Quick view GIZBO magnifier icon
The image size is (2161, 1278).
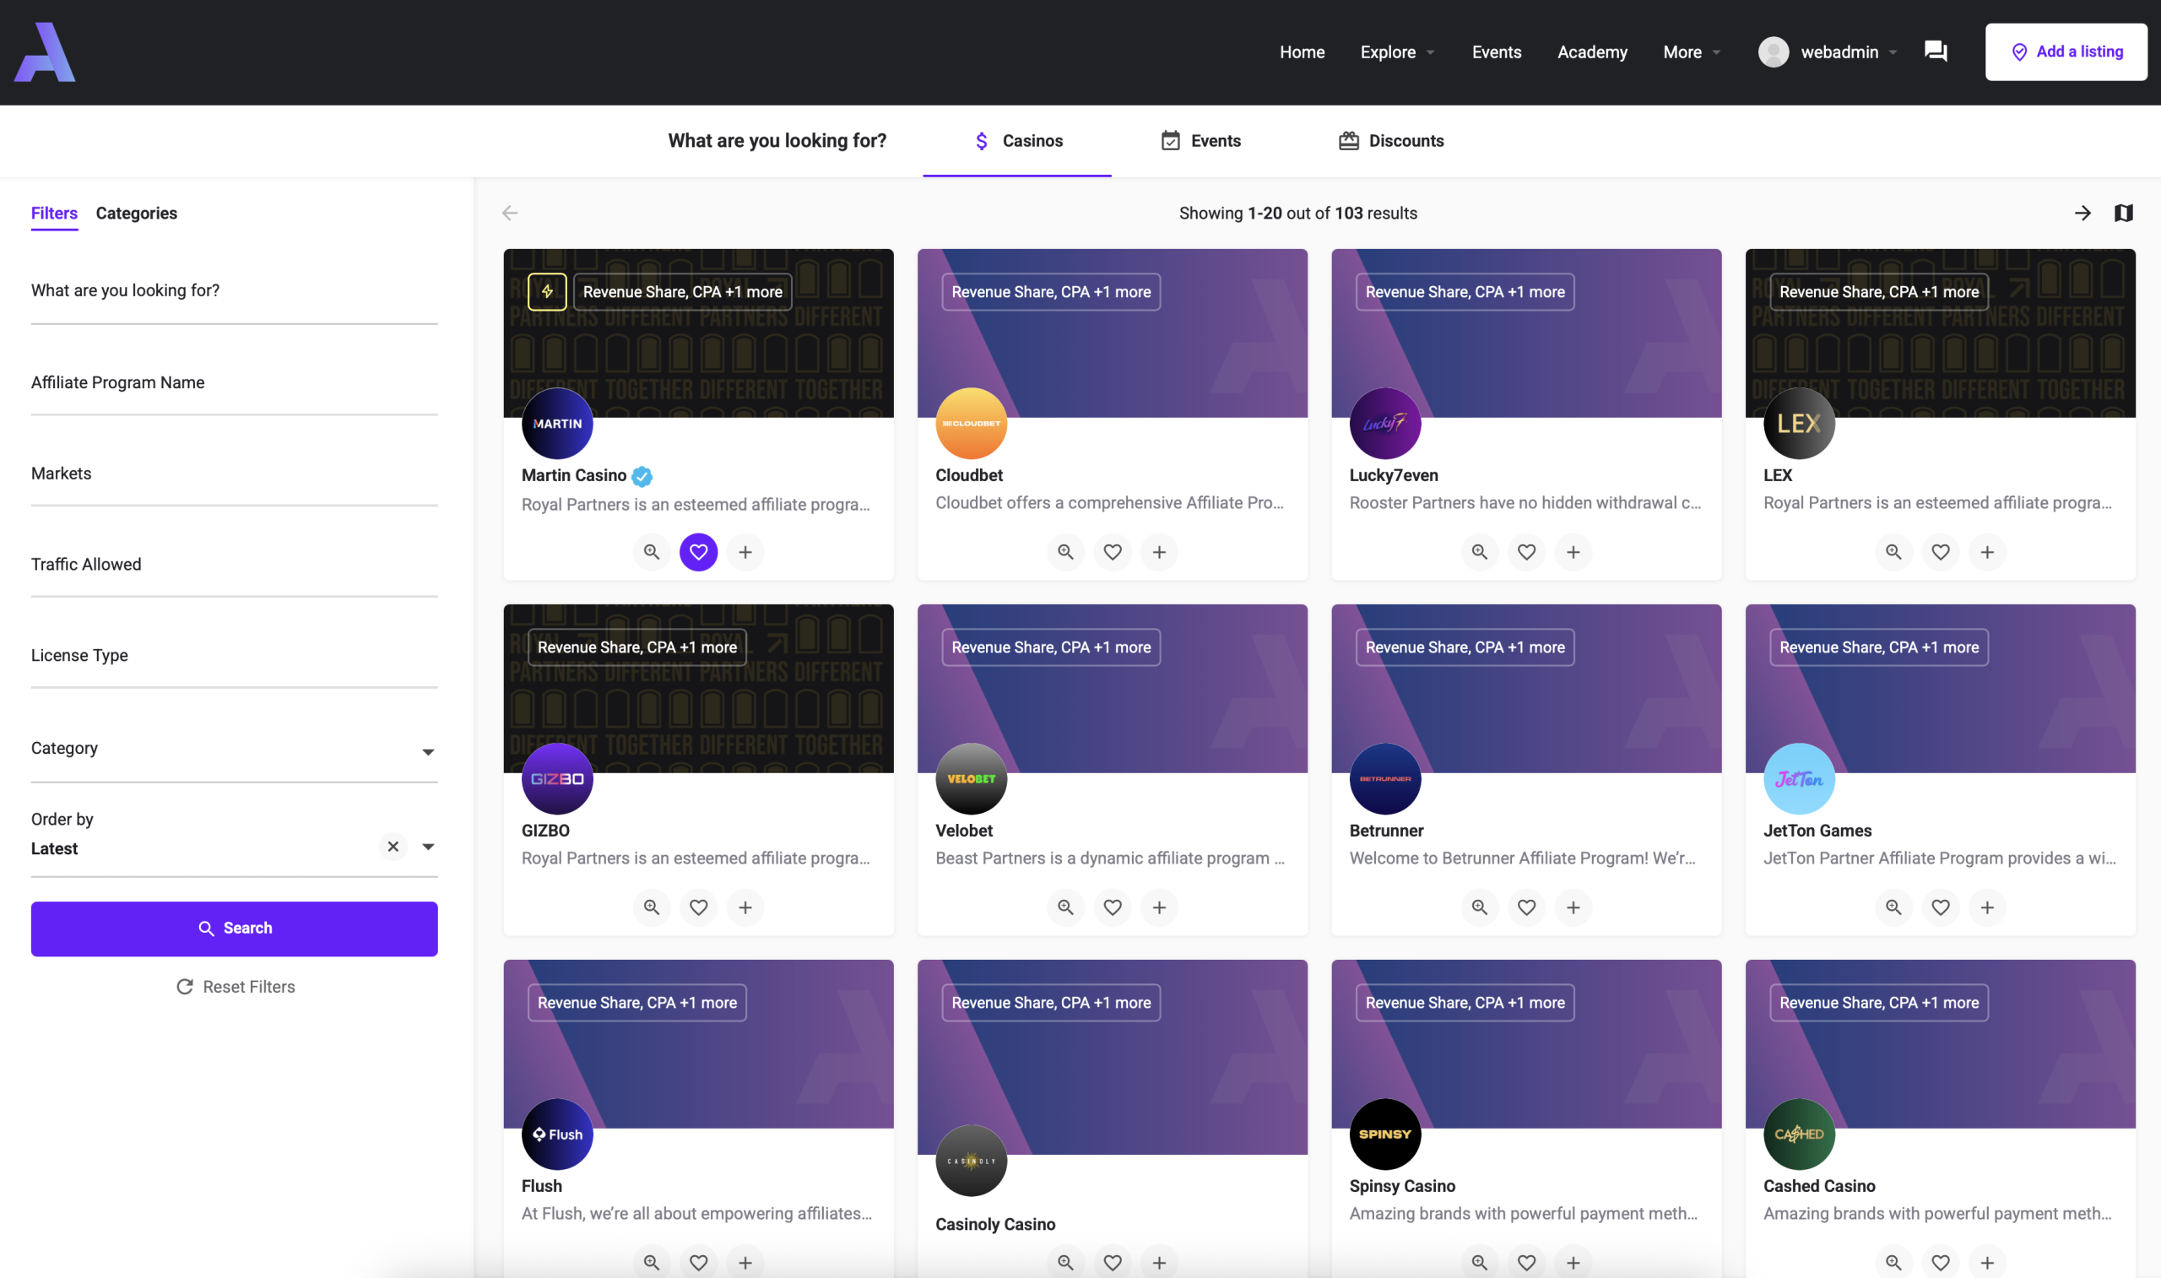coord(652,907)
